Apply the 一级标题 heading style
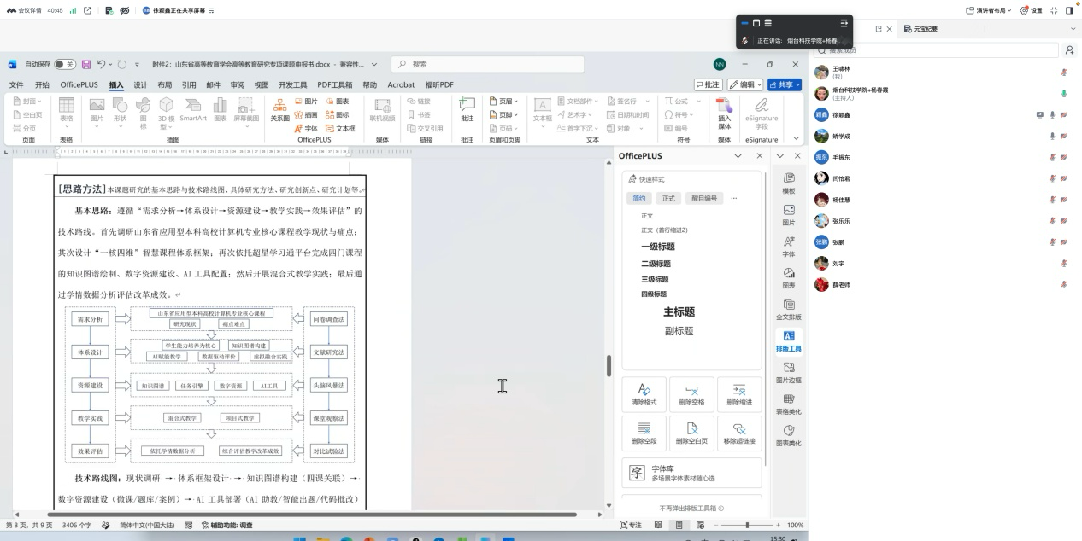The width and height of the screenshot is (1082, 541). [x=658, y=247]
